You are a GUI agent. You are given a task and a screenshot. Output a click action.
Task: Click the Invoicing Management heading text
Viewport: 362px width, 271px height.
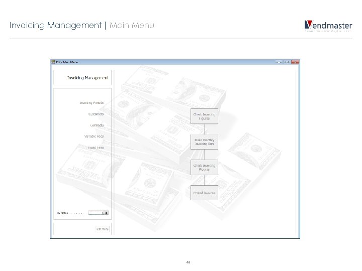click(87, 78)
